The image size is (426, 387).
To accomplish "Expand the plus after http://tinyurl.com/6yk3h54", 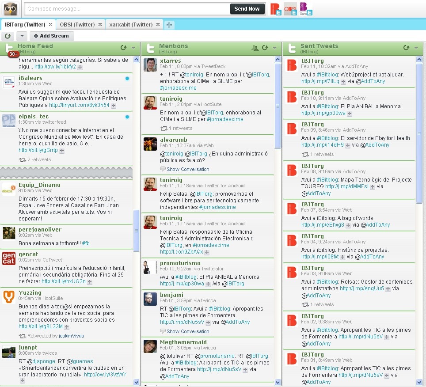I will point(114,106).
